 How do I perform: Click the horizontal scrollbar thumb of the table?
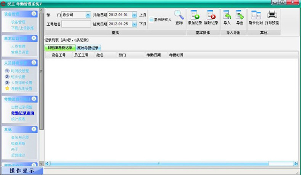pyautogui.click(x=159, y=163)
